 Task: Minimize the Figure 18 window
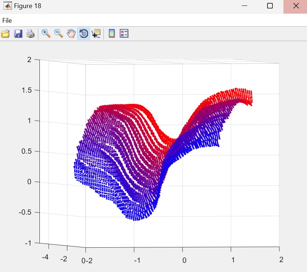(244, 6)
